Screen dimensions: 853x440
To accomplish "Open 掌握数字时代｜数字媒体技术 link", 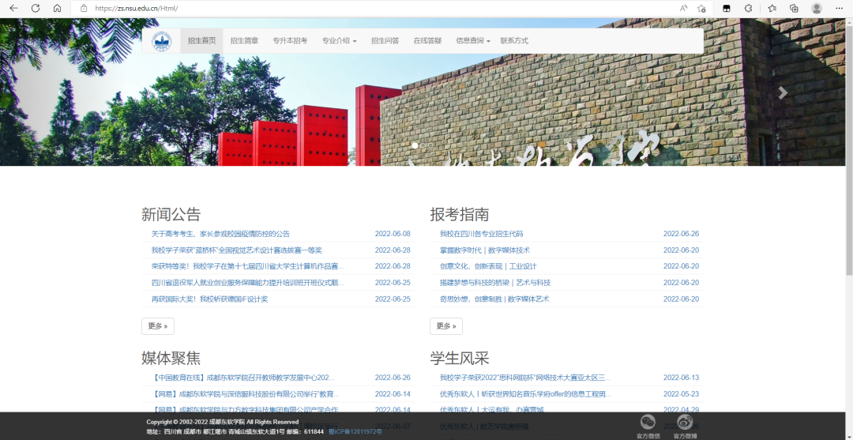I will (485, 250).
